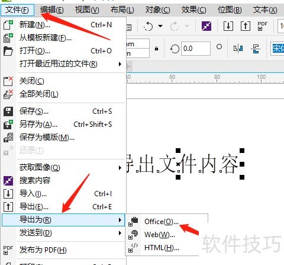This screenshot has height=265, width=284.
Task: Click the Office briefcase icon in submenu
Action: (133, 222)
